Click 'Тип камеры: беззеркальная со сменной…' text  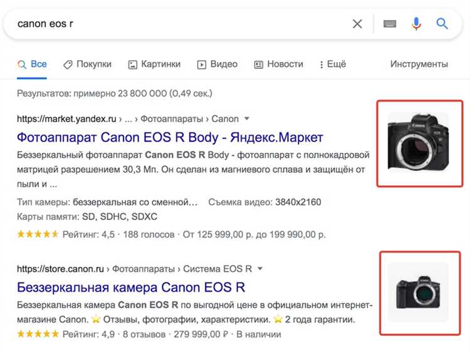click(107, 202)
